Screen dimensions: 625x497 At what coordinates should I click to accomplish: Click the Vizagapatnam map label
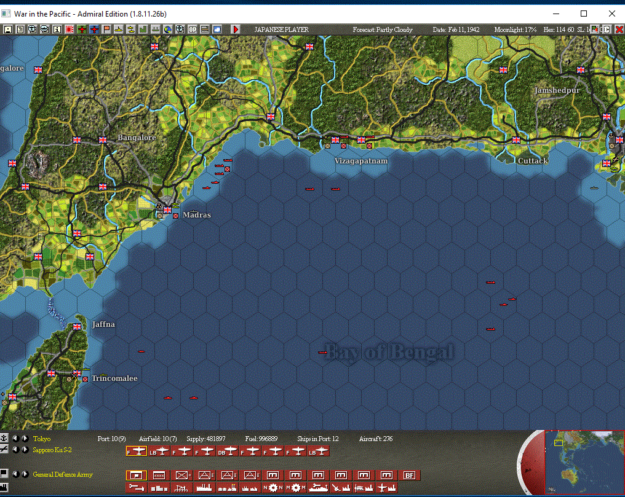pyautogui.click(x=360, y=161)
